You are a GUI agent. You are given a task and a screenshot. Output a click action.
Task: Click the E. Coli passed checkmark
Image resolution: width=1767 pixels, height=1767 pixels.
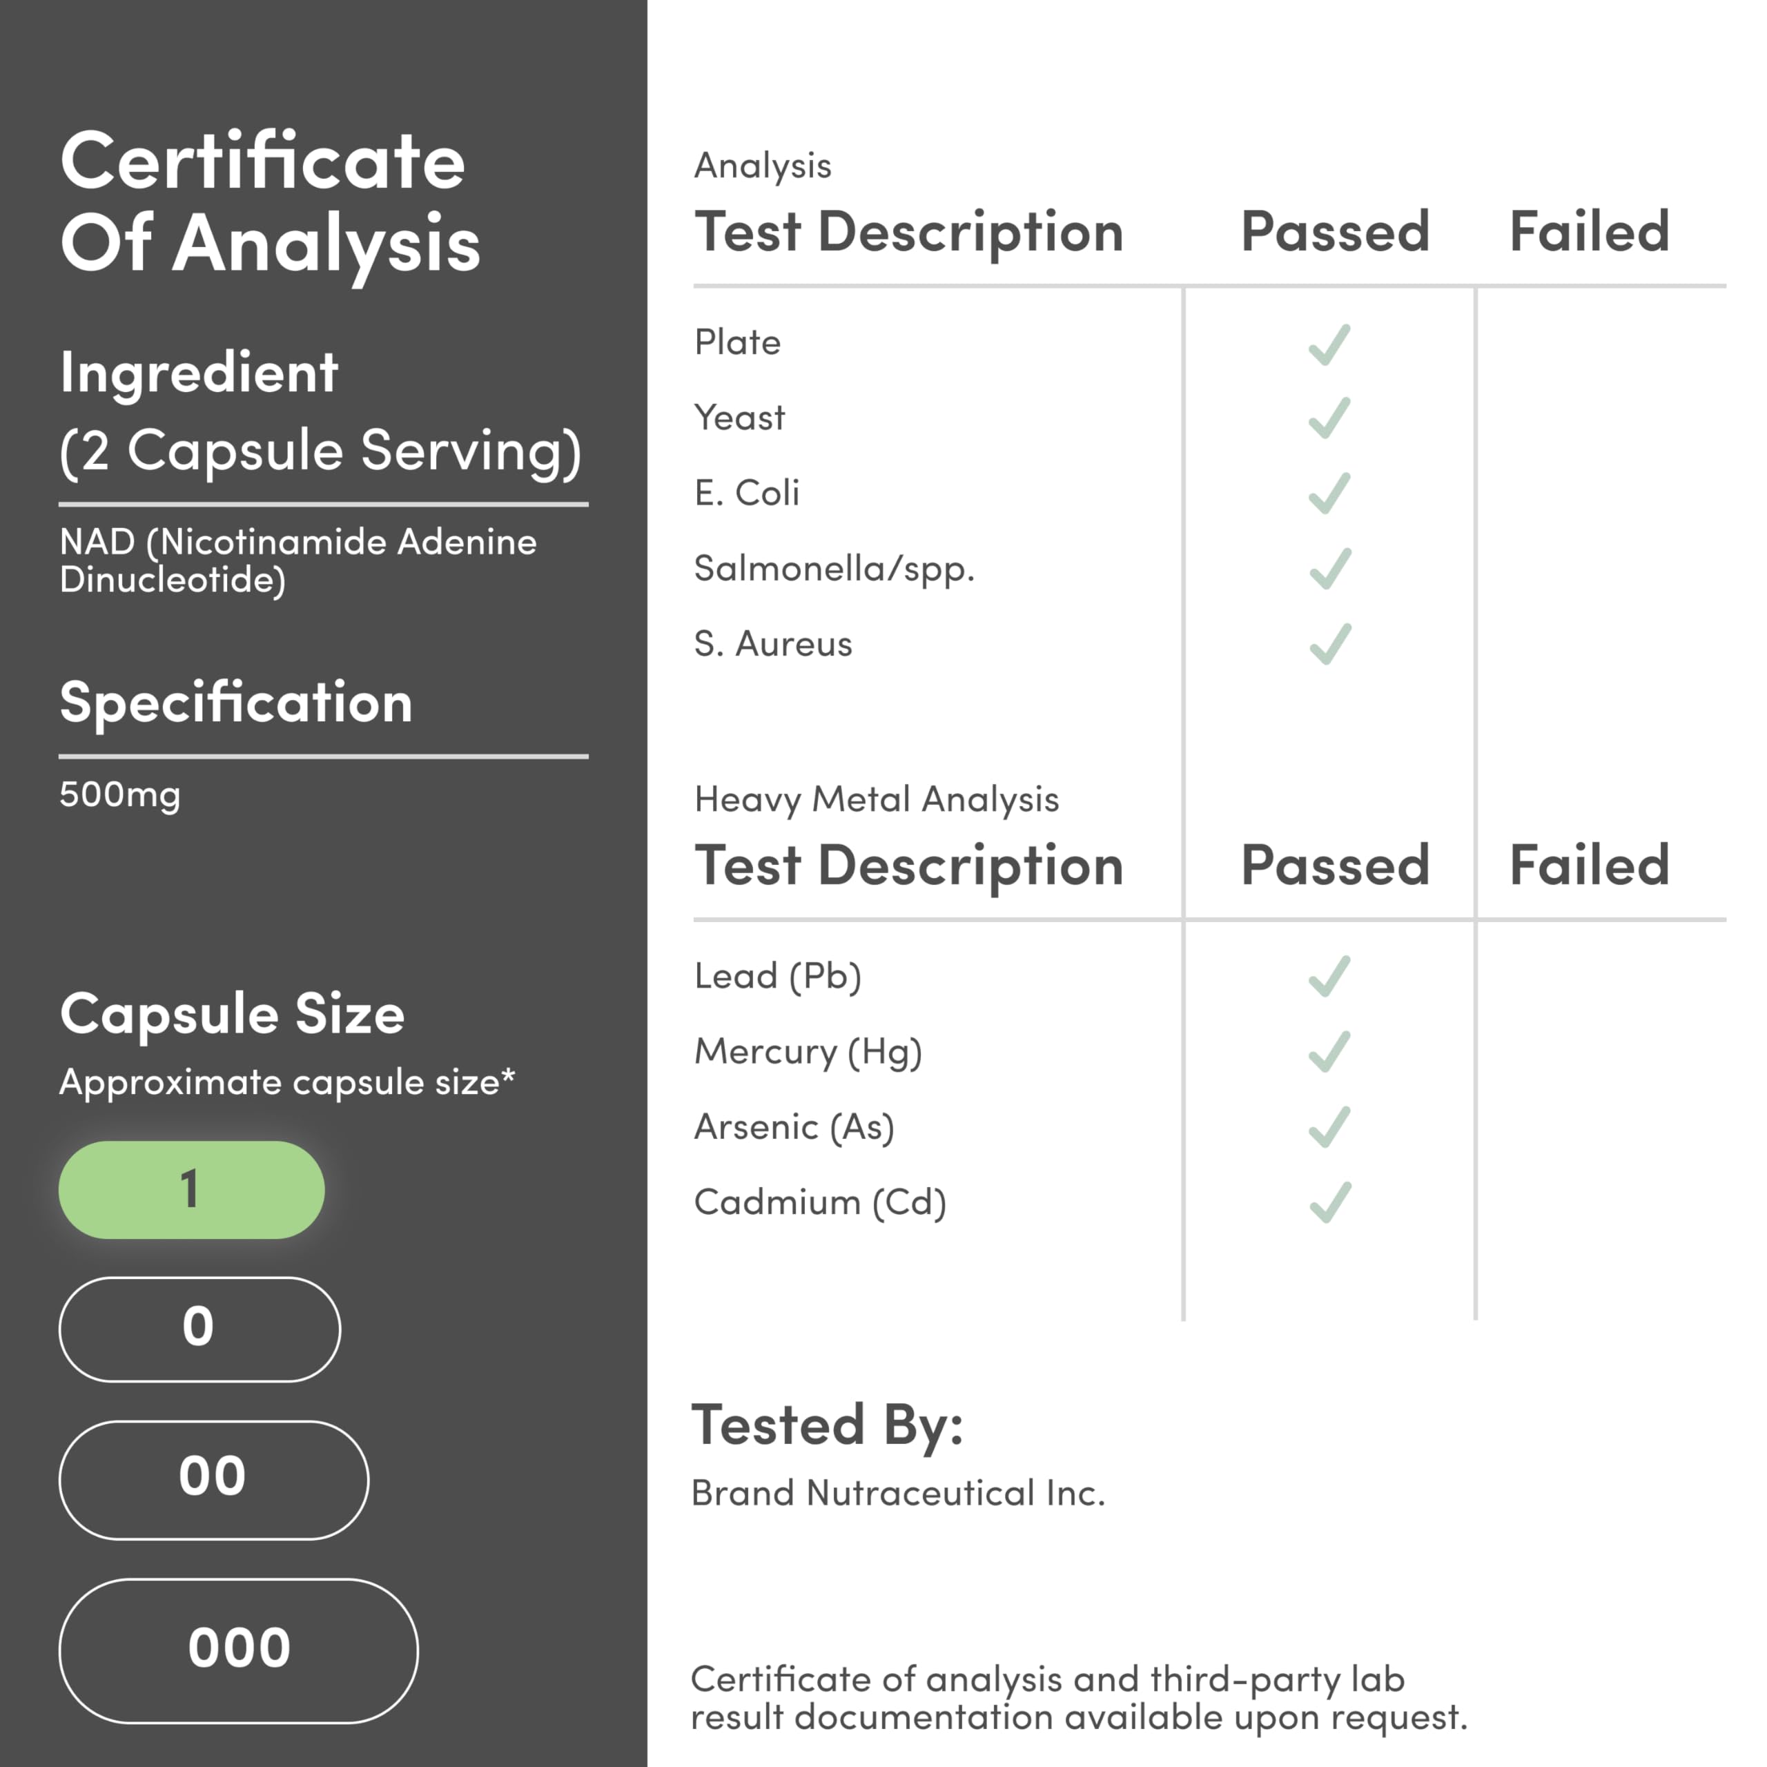pos(1329,494)
